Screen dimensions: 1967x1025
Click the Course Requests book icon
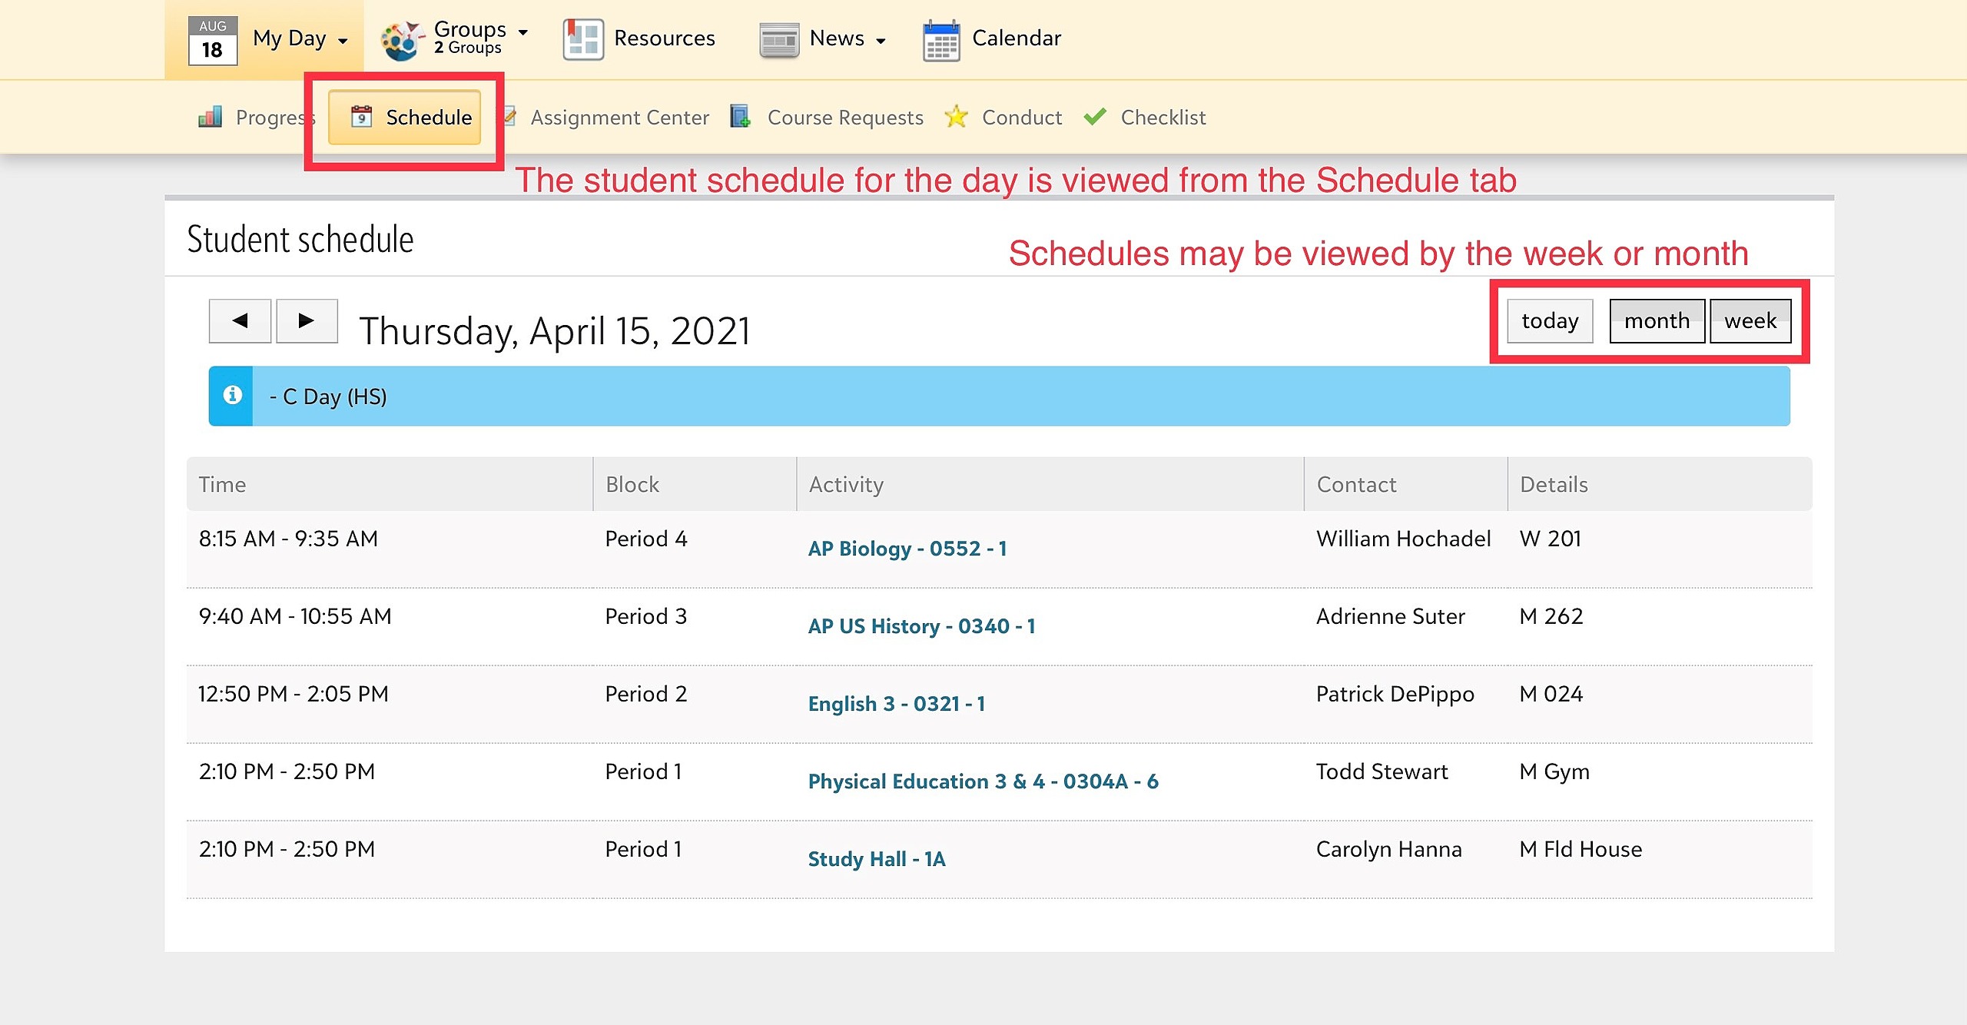click(741, 117)
